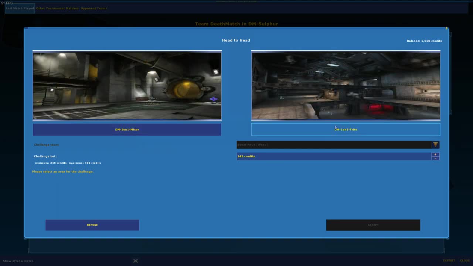
Task: Click the challenge team combo box field
Action: [334, 144]
